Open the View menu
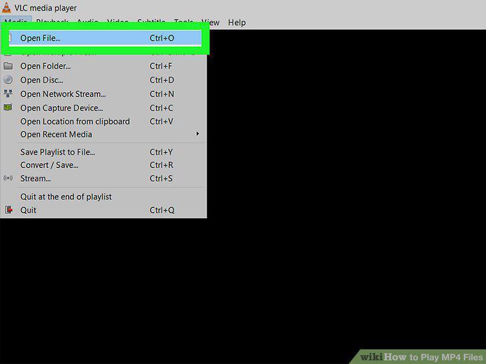Image resolution: width=486 pixels, height=364 pixels. pos(210,23)
